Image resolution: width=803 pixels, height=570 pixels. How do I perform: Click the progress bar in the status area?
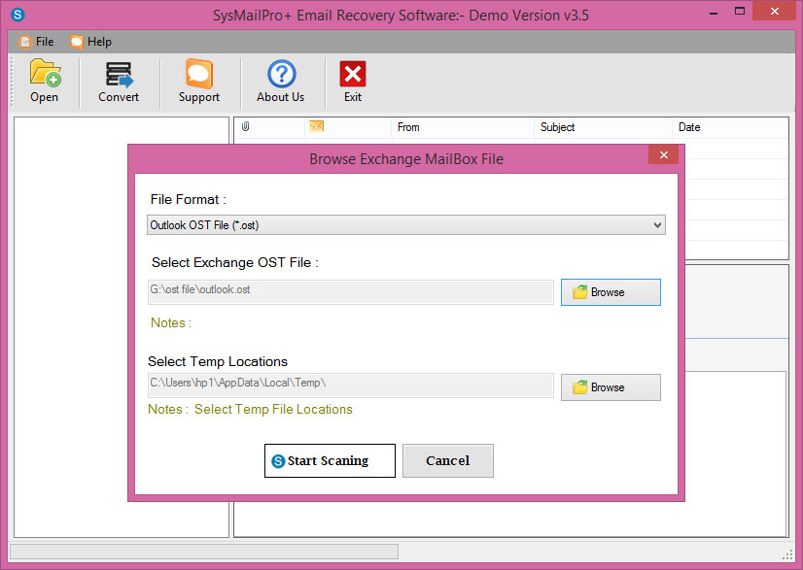(x=204, y=552)
